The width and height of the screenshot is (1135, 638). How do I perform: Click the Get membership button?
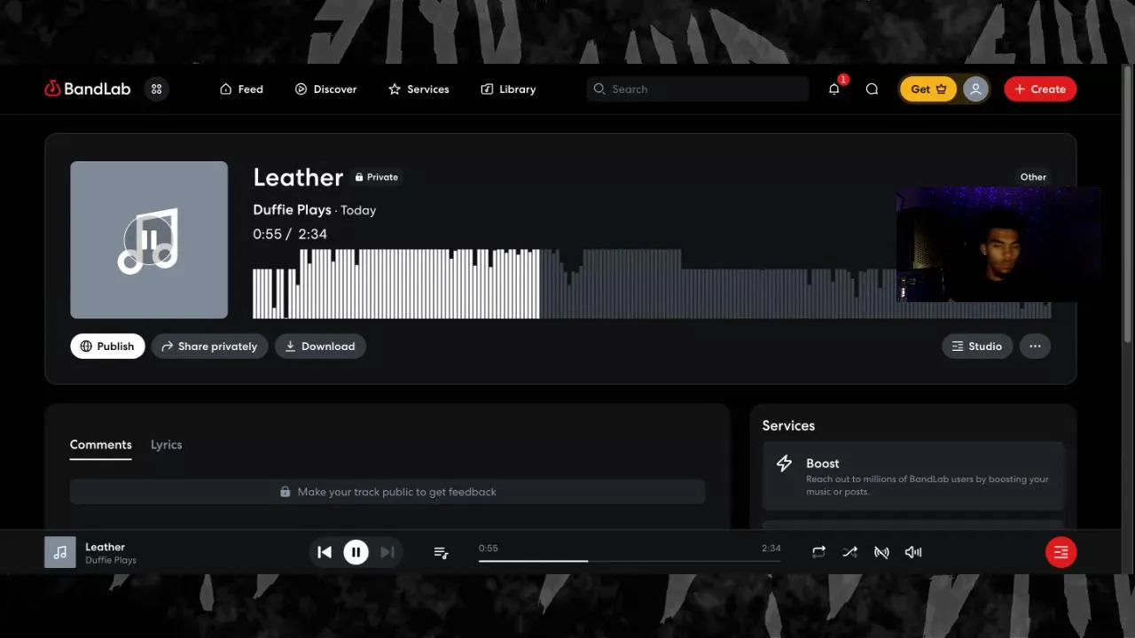click(928, 89)
